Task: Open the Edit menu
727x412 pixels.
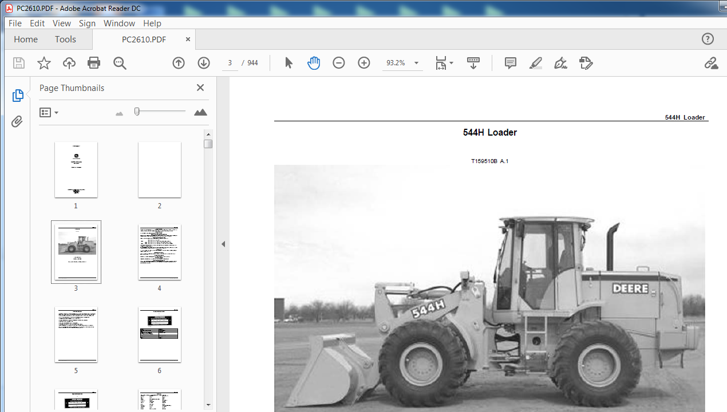Action: 37,23
